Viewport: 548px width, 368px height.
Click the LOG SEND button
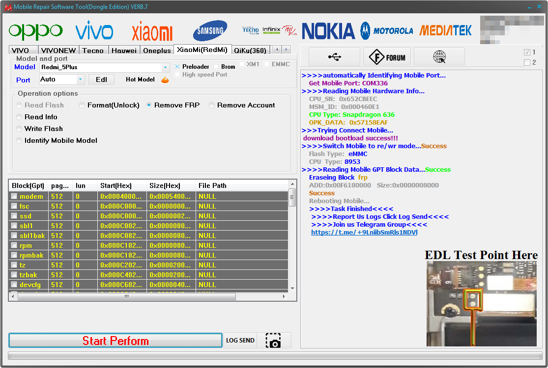[240, 341]
